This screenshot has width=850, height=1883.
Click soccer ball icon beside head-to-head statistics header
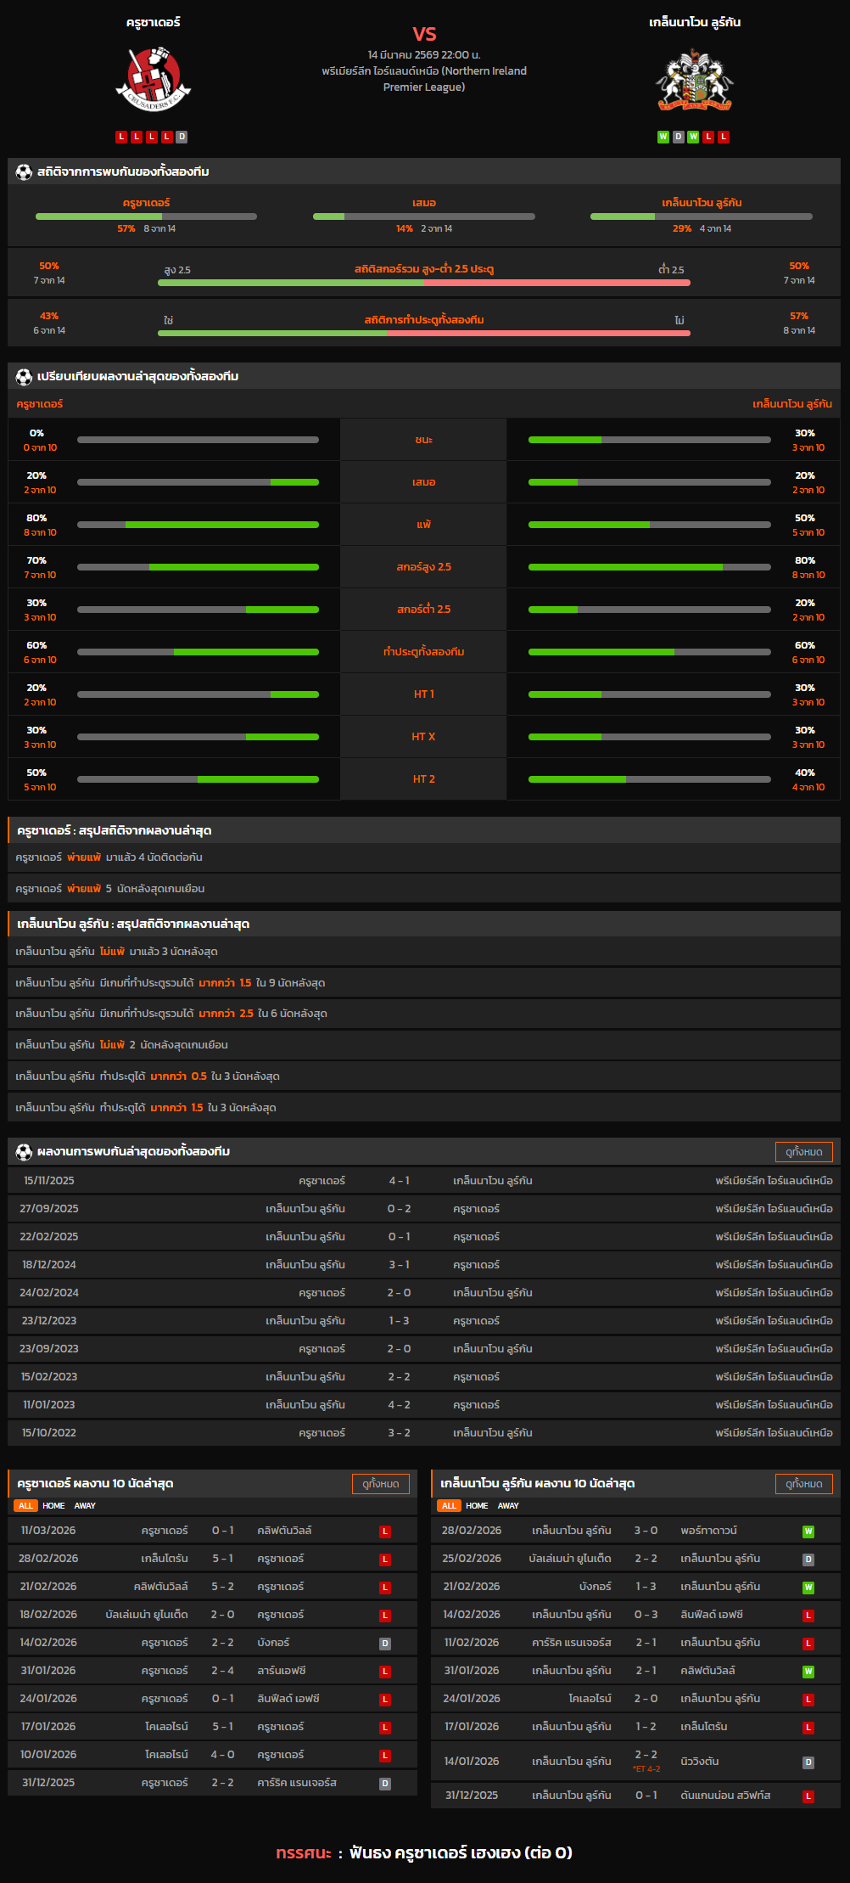tap(24, 172)
